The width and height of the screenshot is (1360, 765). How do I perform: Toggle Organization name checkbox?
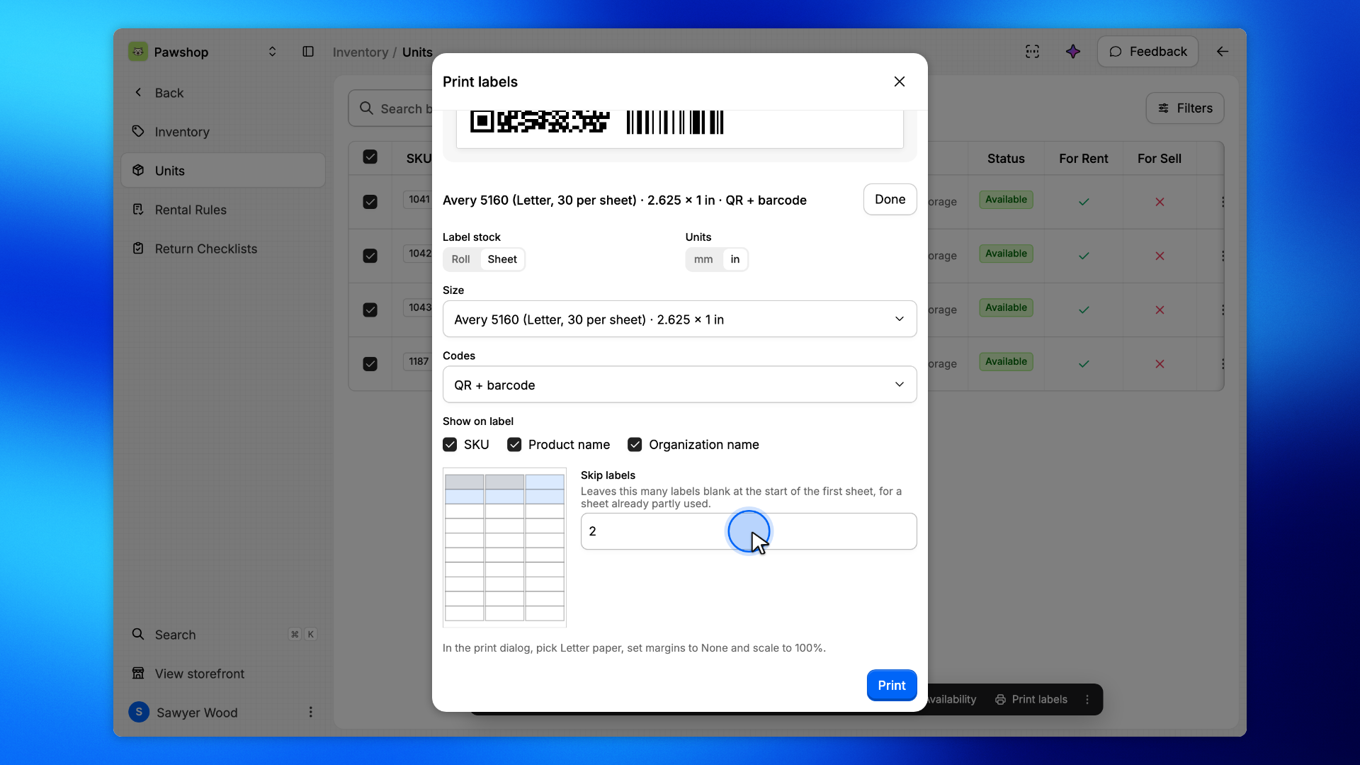(635, 445)
